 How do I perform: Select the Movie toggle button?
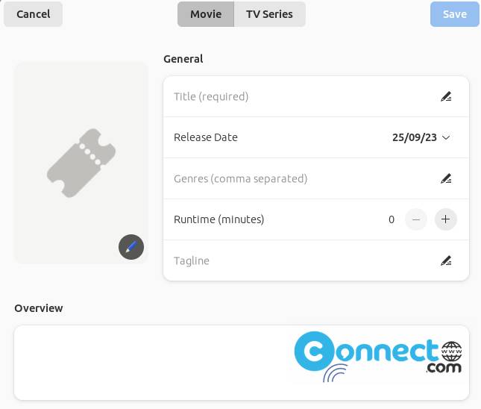click(x=206, y=14)
